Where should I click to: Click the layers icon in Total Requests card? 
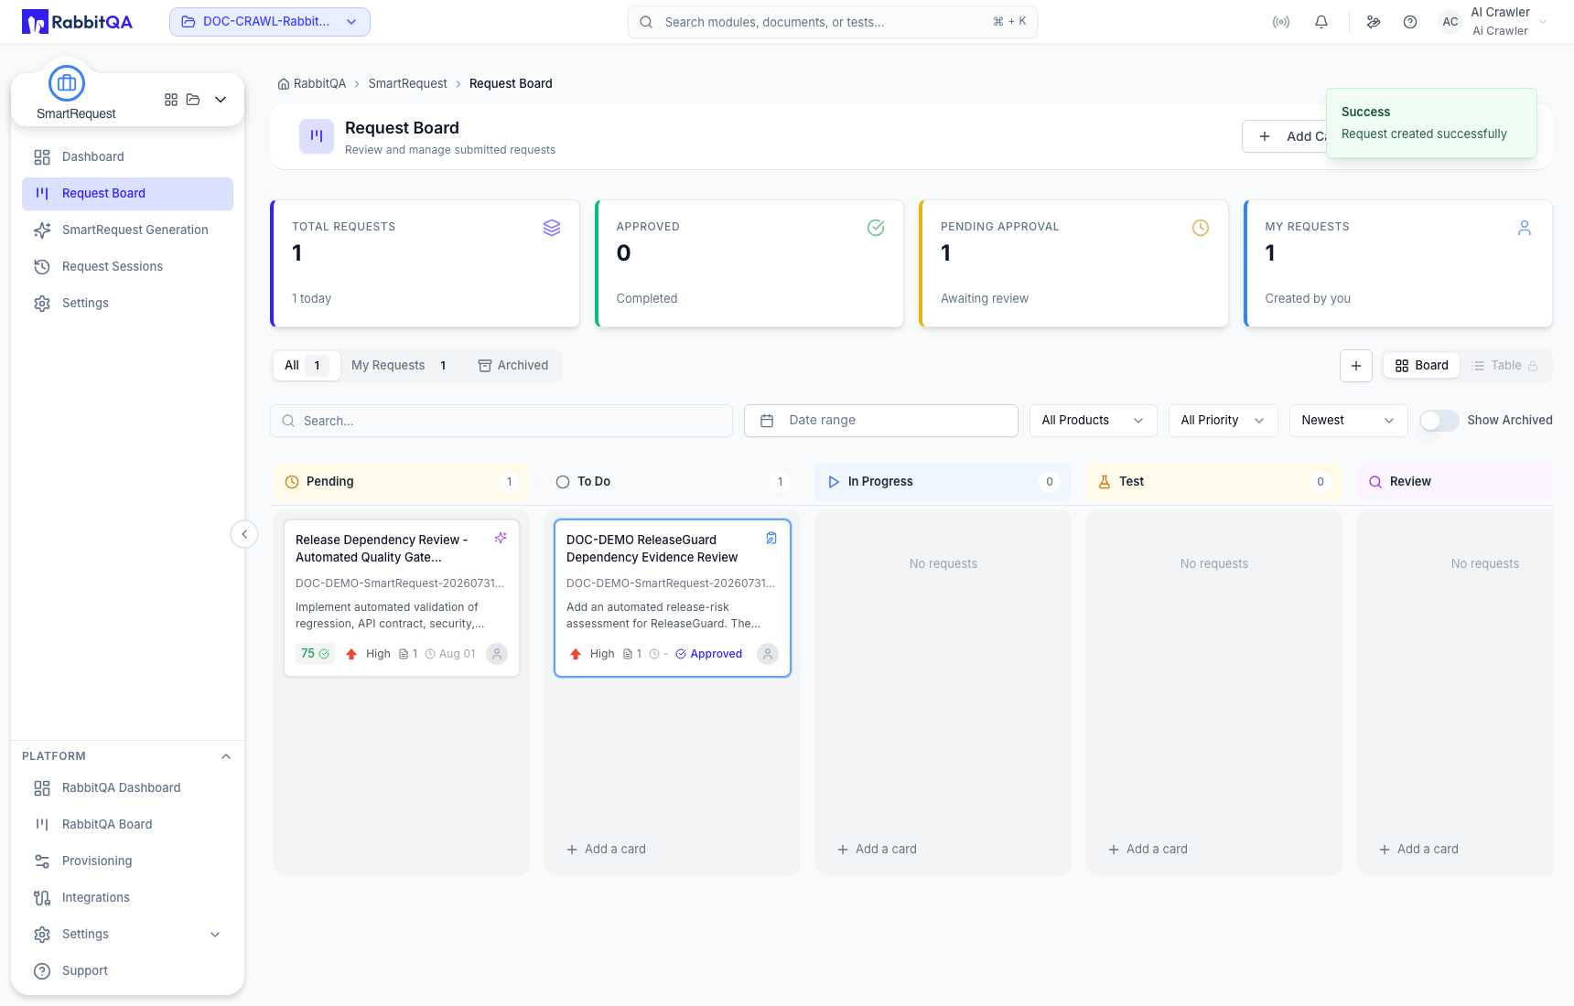pyautogui.click(x=552, y=228)
